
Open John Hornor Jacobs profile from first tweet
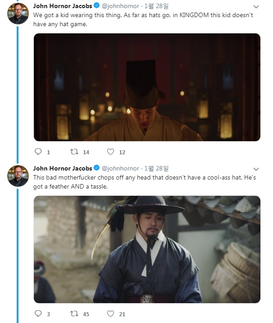tap(62, 7)
